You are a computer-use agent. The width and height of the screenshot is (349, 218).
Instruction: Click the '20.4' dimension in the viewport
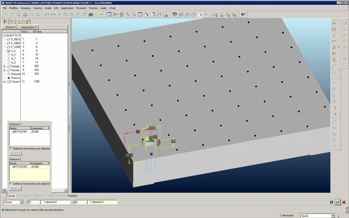pyautogui.click(x=129, y=155)
